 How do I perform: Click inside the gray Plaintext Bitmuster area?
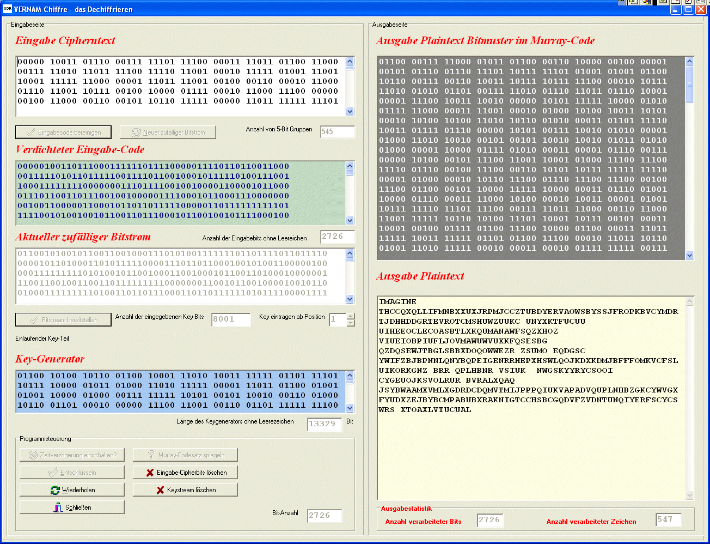(531, 158)
